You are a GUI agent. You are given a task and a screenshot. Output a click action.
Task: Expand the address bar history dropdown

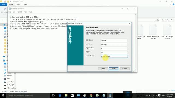point(156,20)
